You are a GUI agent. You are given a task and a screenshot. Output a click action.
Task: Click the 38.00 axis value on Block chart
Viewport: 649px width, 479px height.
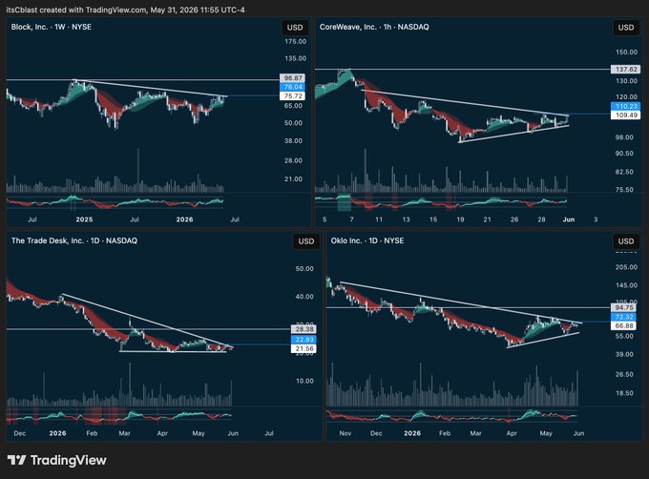293,140
